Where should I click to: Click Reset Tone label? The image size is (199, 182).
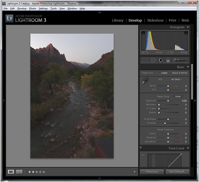tap(163, 97)
